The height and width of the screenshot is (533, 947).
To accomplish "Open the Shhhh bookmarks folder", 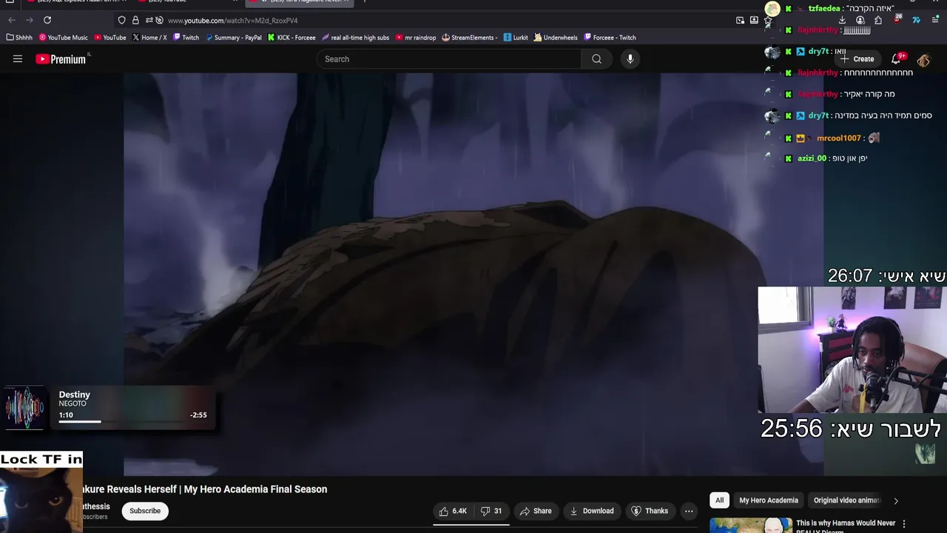I will pyautogui.click(x=19, y=38).
